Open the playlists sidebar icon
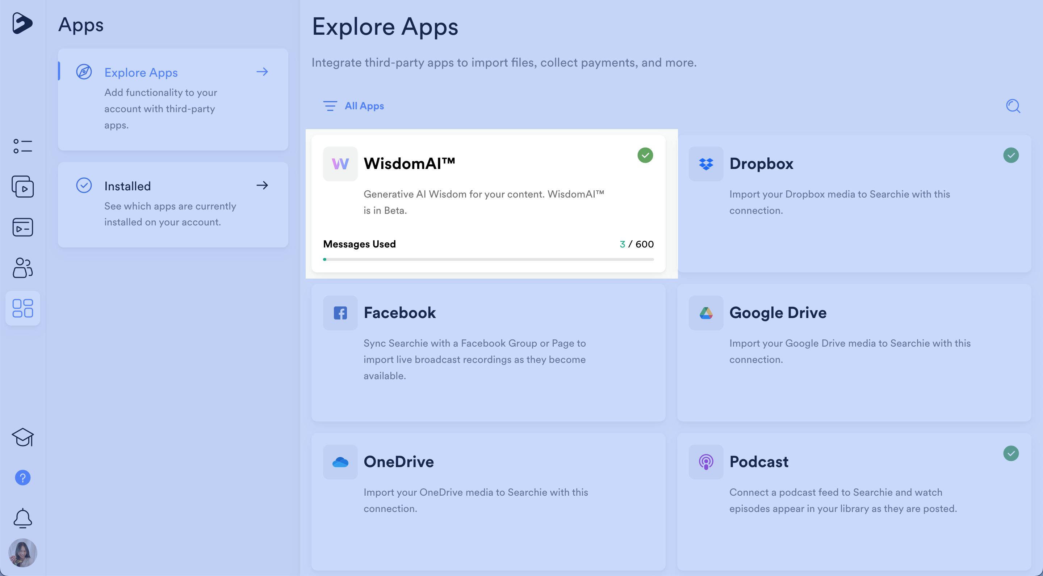1043x576 pixels. [23, 227]
